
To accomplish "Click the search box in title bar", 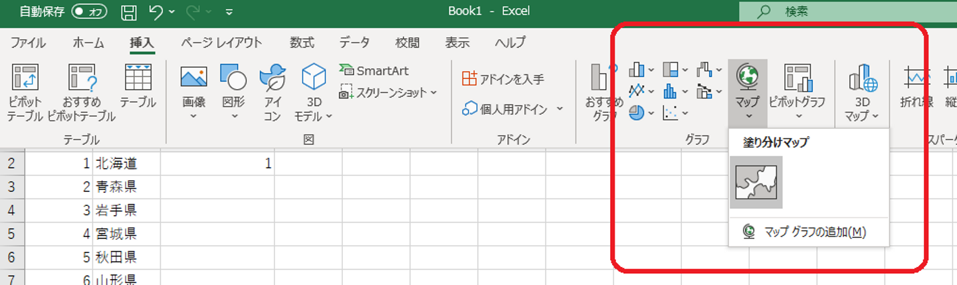I will tap(848, 11).
